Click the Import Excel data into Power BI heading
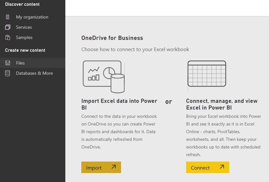 (119, 104)
